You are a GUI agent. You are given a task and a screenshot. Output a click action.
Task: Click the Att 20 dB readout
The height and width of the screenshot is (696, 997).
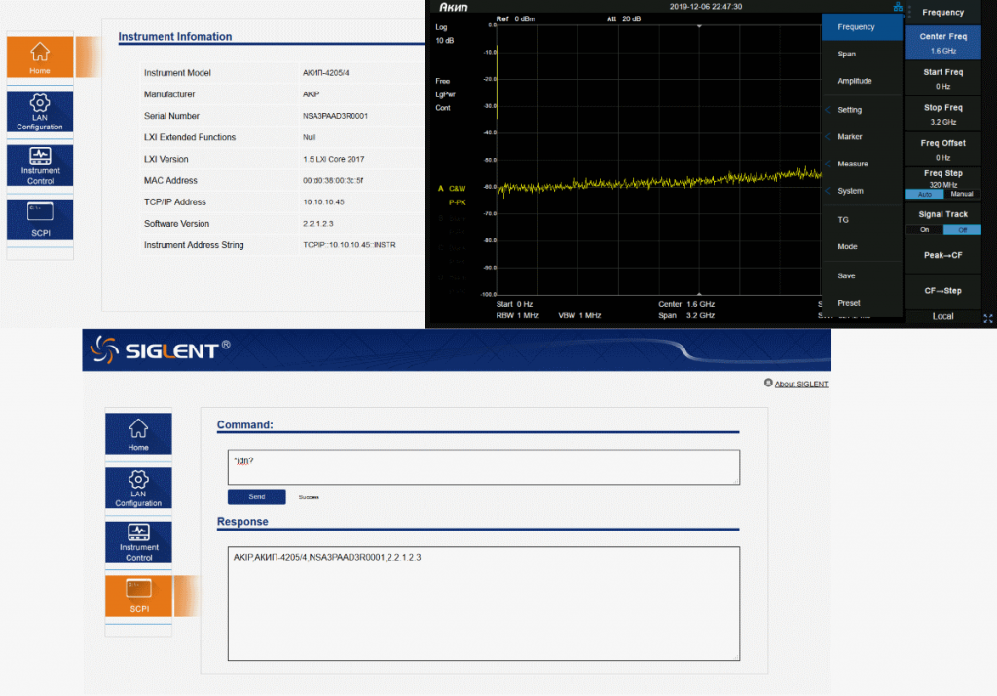pos(623,19)
